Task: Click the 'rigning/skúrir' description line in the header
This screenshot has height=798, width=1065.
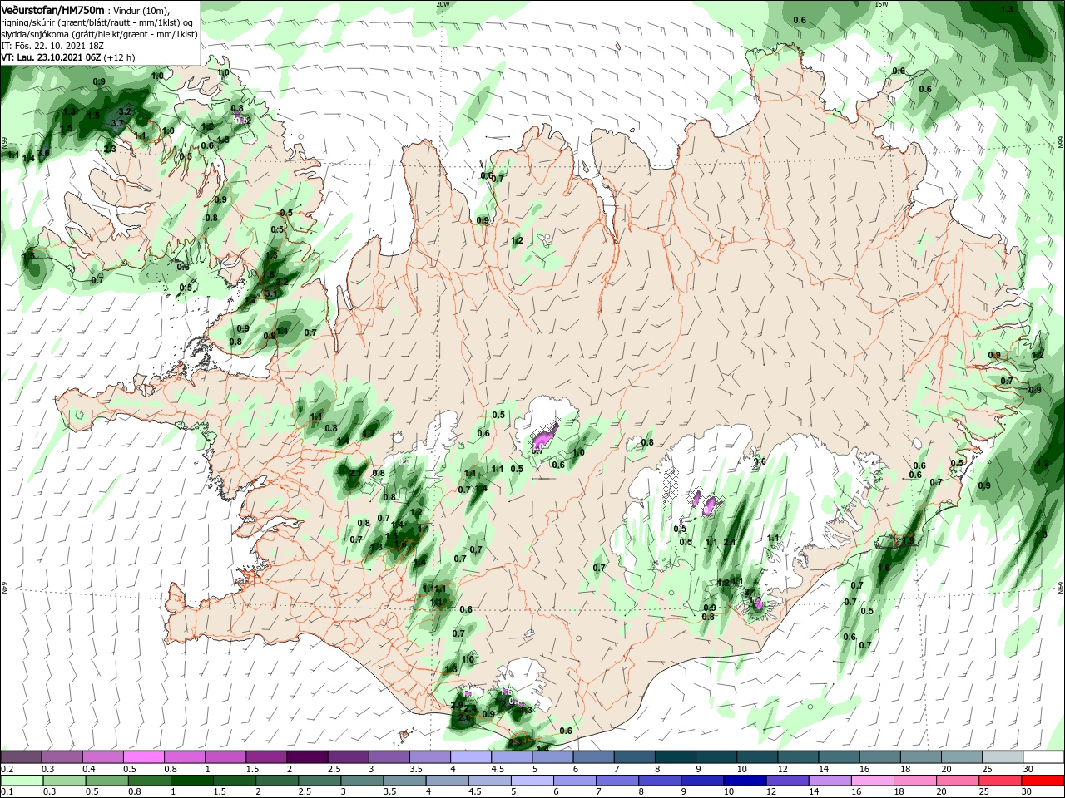Action: pyautogui.click(x=97, y=22)
